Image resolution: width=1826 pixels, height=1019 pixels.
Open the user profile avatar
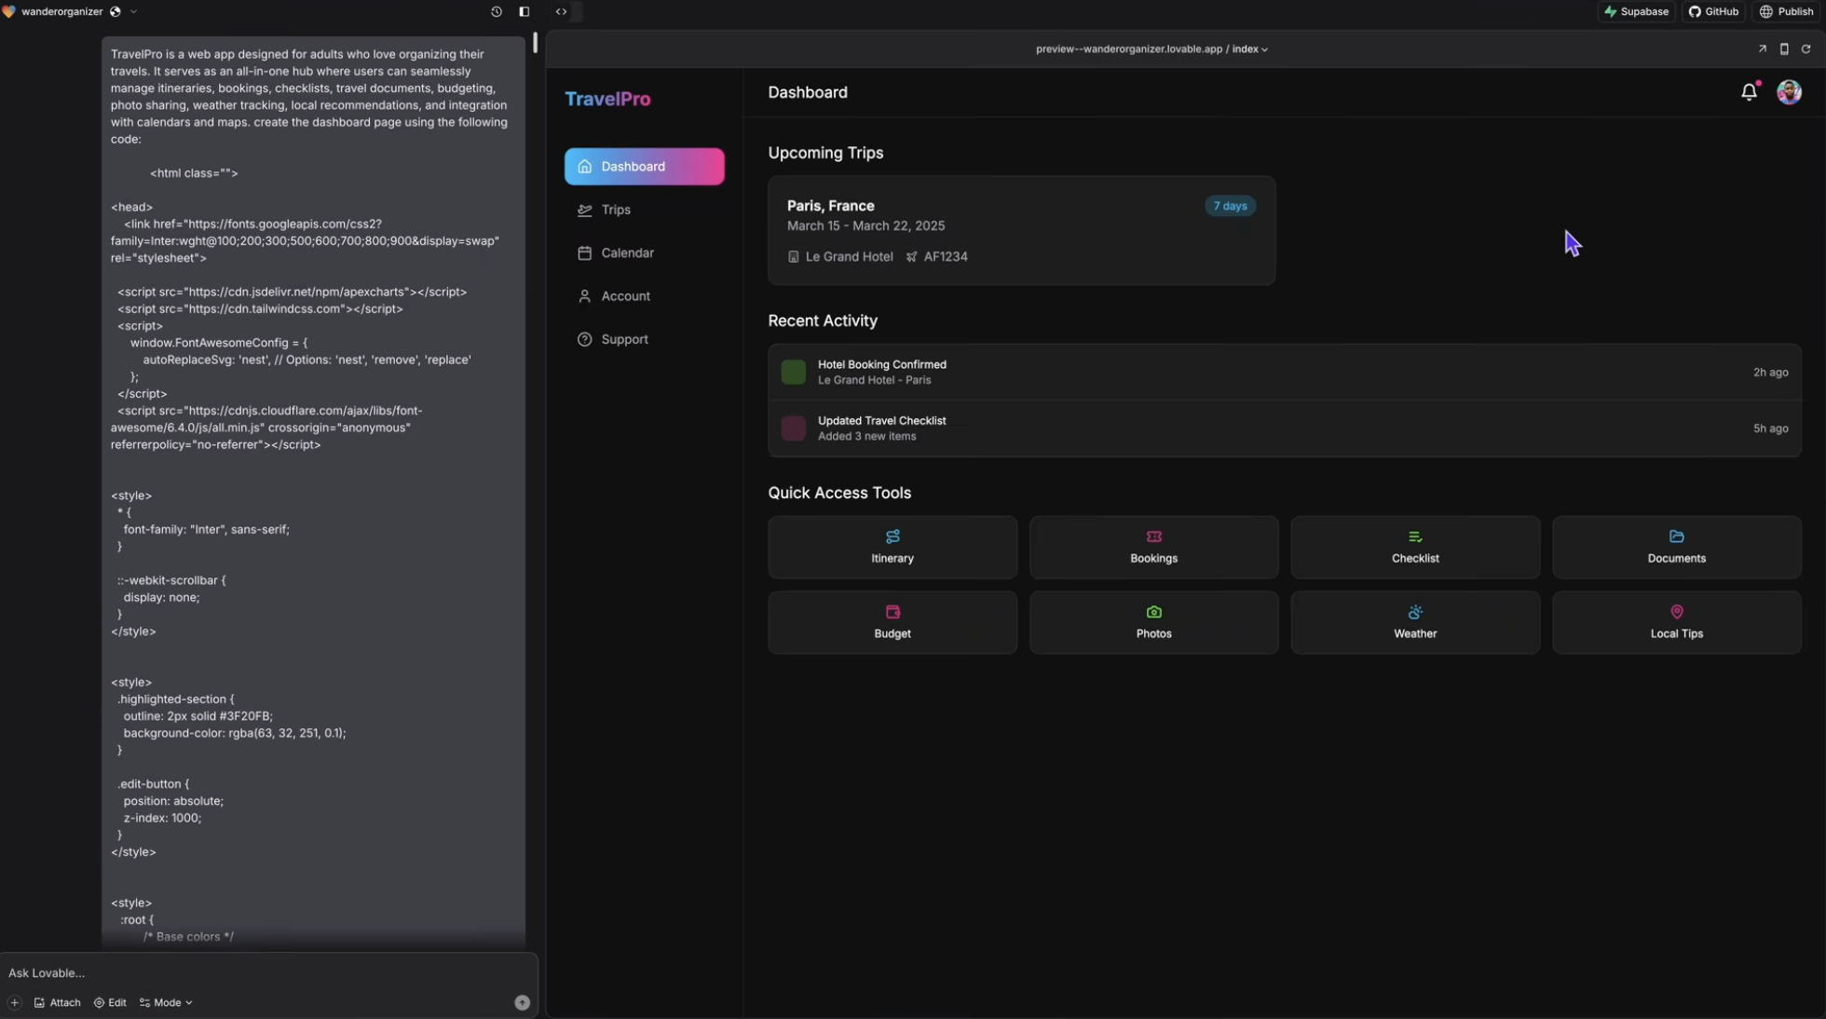(x=1789, y=91)
